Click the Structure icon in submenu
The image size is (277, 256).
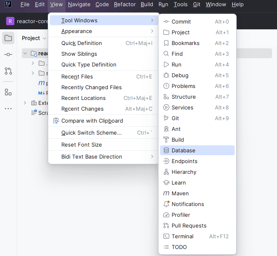[166, 97]
